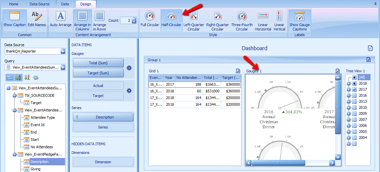The height and width of the screenshot is (172, 380).
Task: Toggle the (All) checkbox in Tree View
Action: (354, 77)
